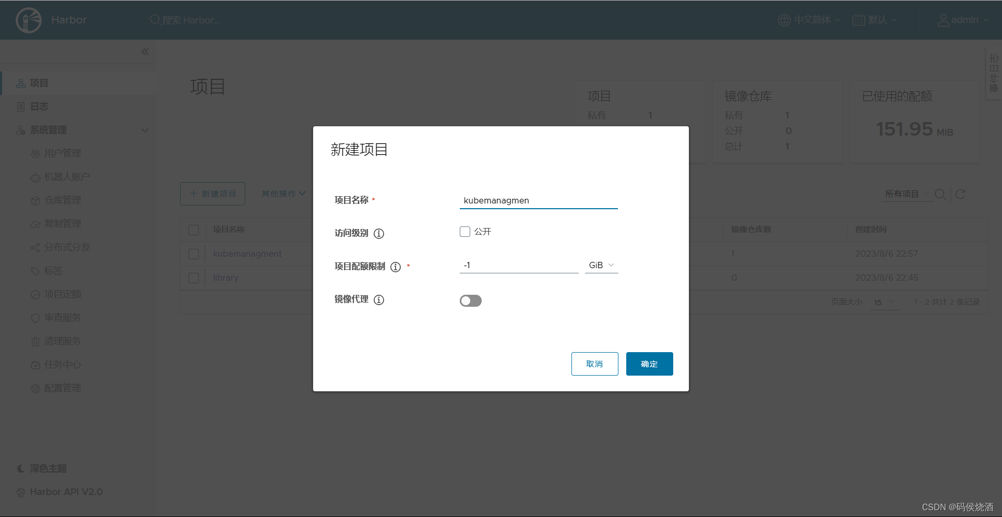Click the 镜像仓库数 column header
The image size is (1002, 517).
pyautogui.click(x=751, y=230)
